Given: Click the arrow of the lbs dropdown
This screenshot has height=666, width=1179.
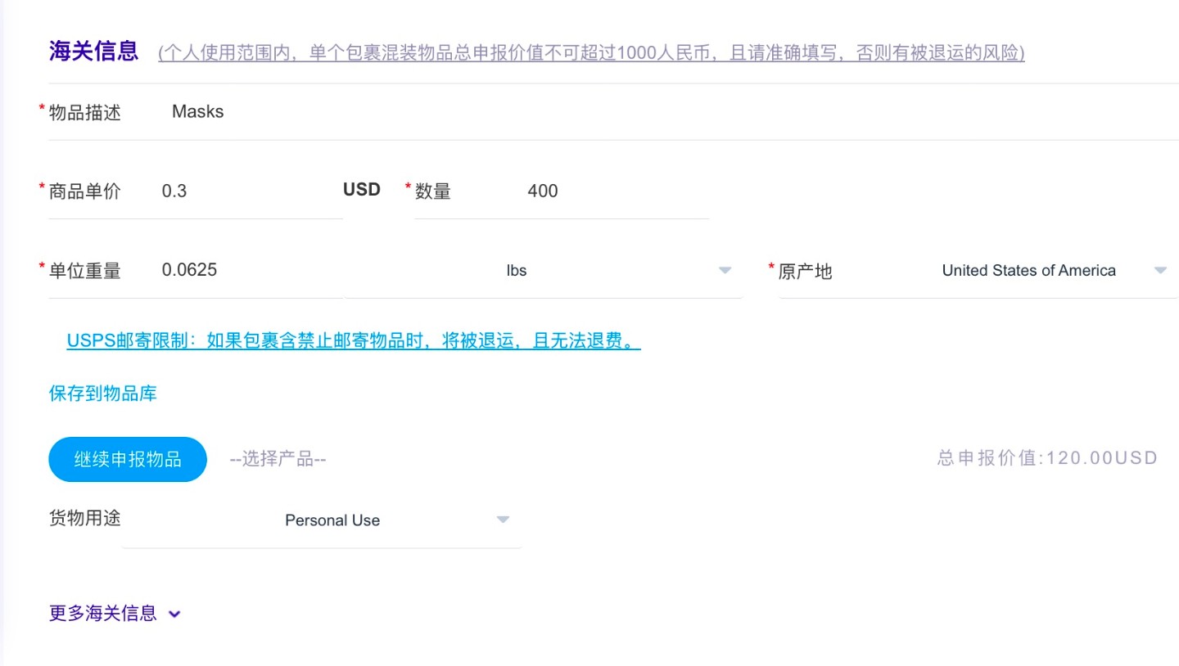Looking at the screenshot, I should click(x=725, y=271).
